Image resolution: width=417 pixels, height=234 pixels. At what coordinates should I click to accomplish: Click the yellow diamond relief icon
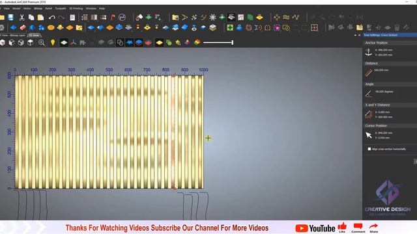point(259,18)
